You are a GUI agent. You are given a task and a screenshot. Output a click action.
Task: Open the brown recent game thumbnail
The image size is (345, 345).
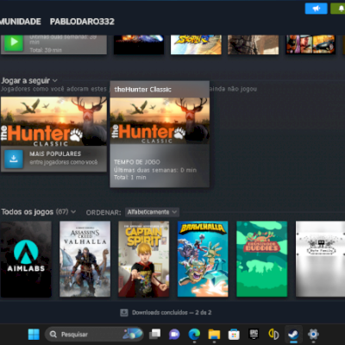254,45
